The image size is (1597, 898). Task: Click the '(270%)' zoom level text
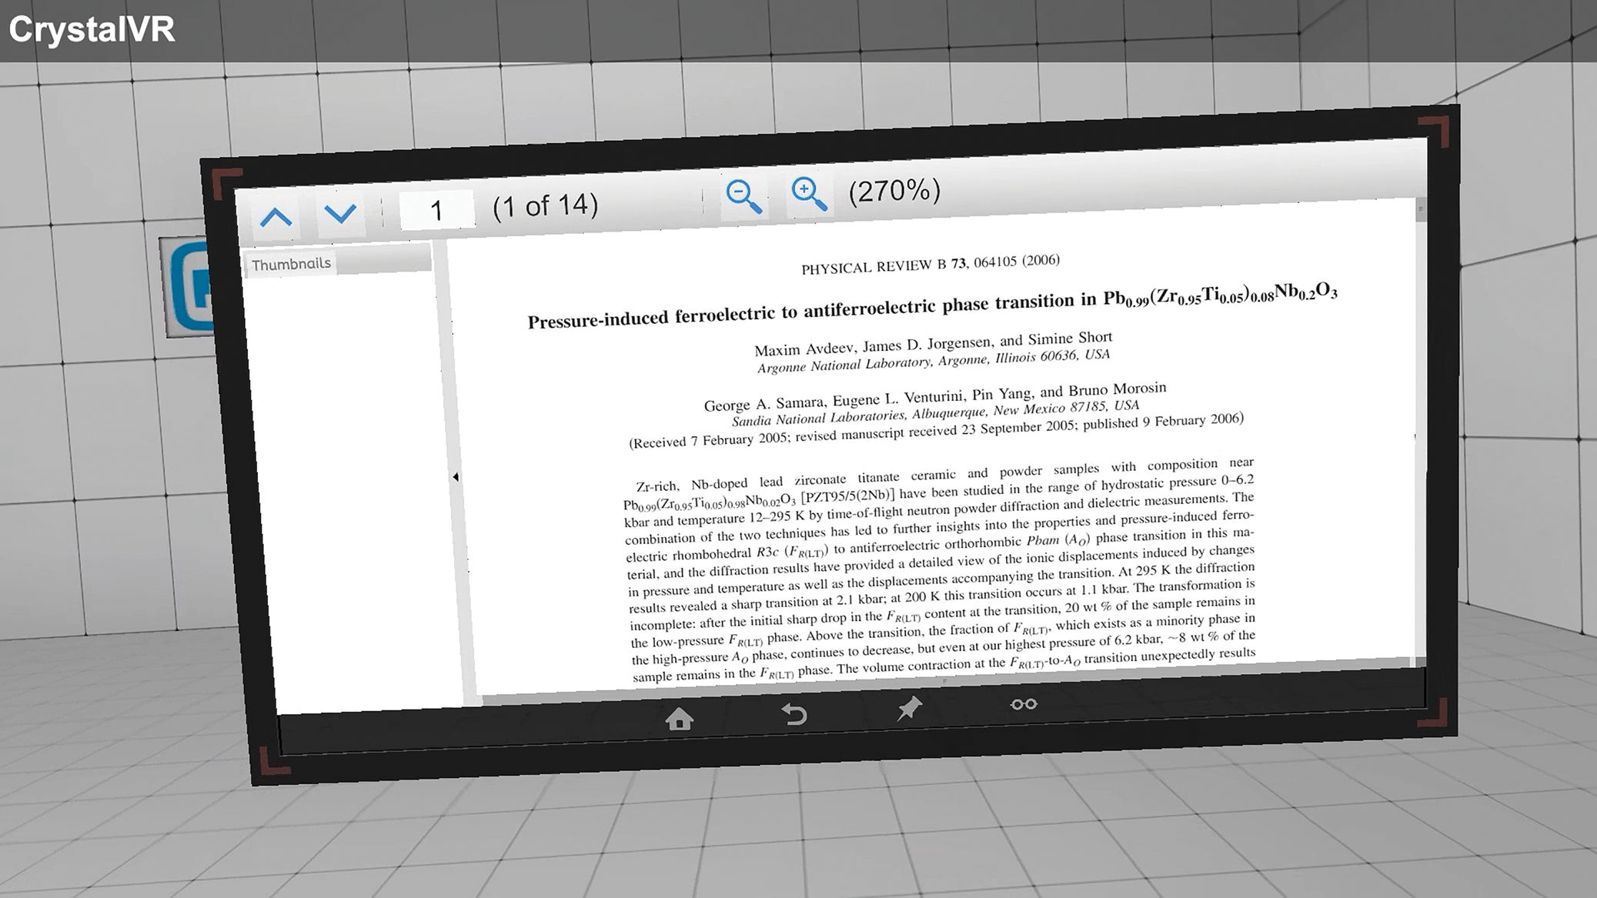coord(894,190)
